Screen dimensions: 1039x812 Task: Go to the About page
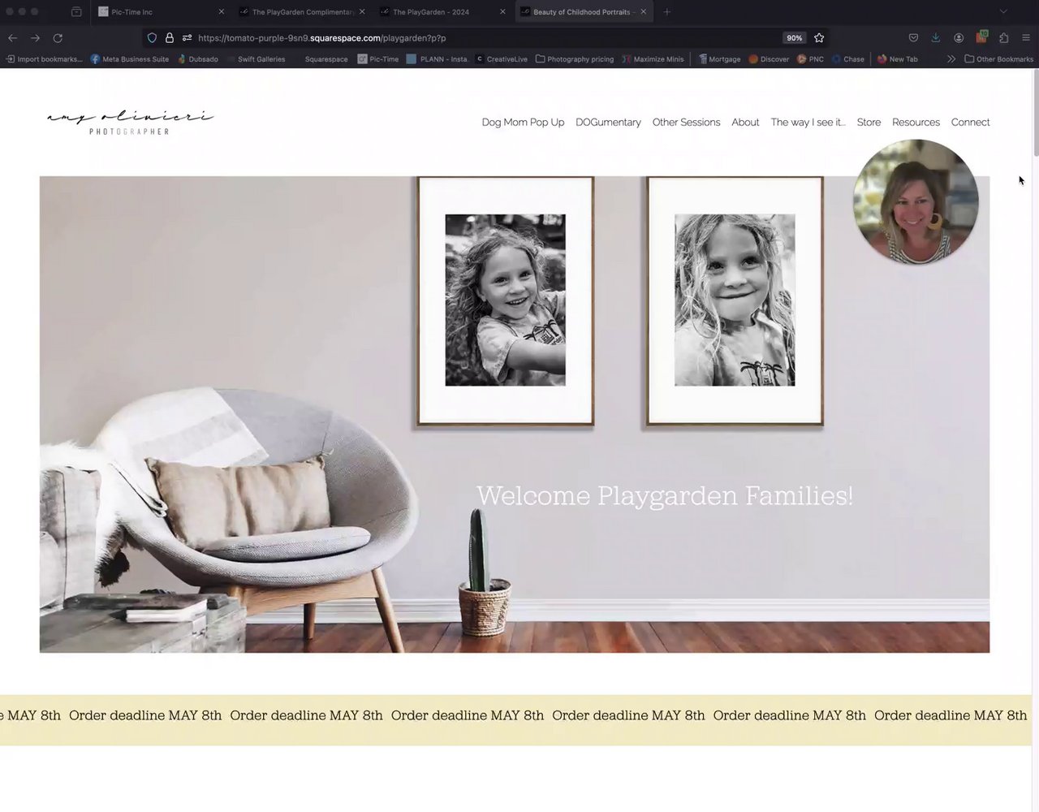click(x=745, y=122)
